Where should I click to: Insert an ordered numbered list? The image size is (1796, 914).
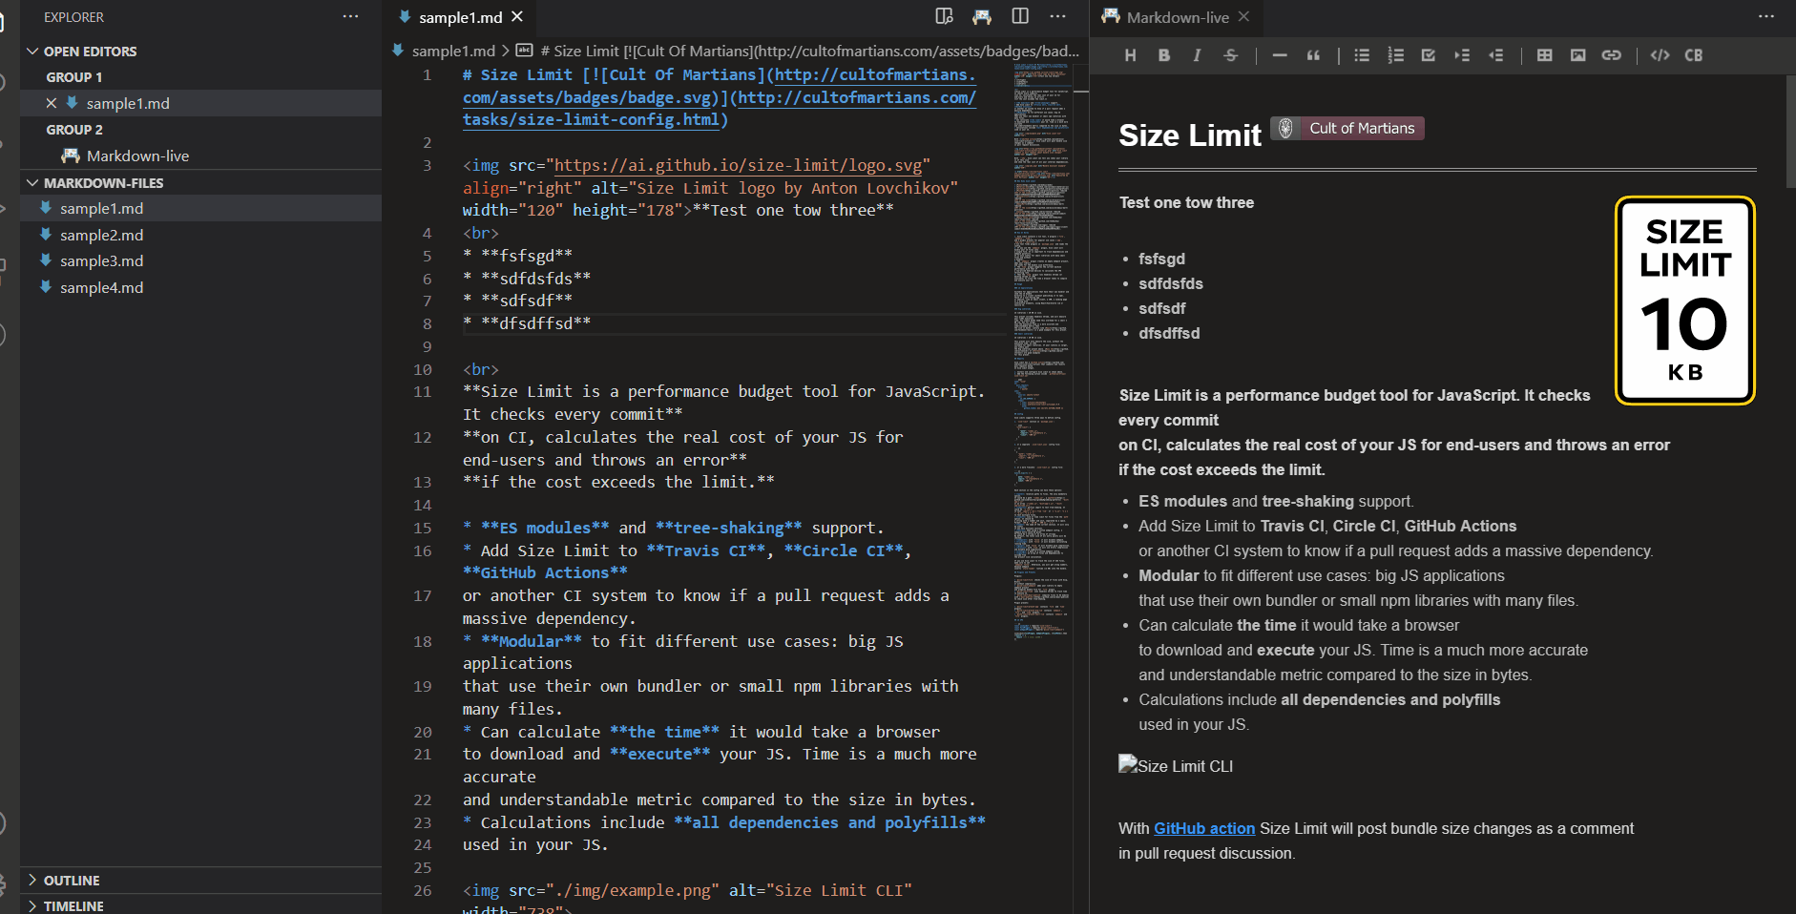(x=1395, y=55)
